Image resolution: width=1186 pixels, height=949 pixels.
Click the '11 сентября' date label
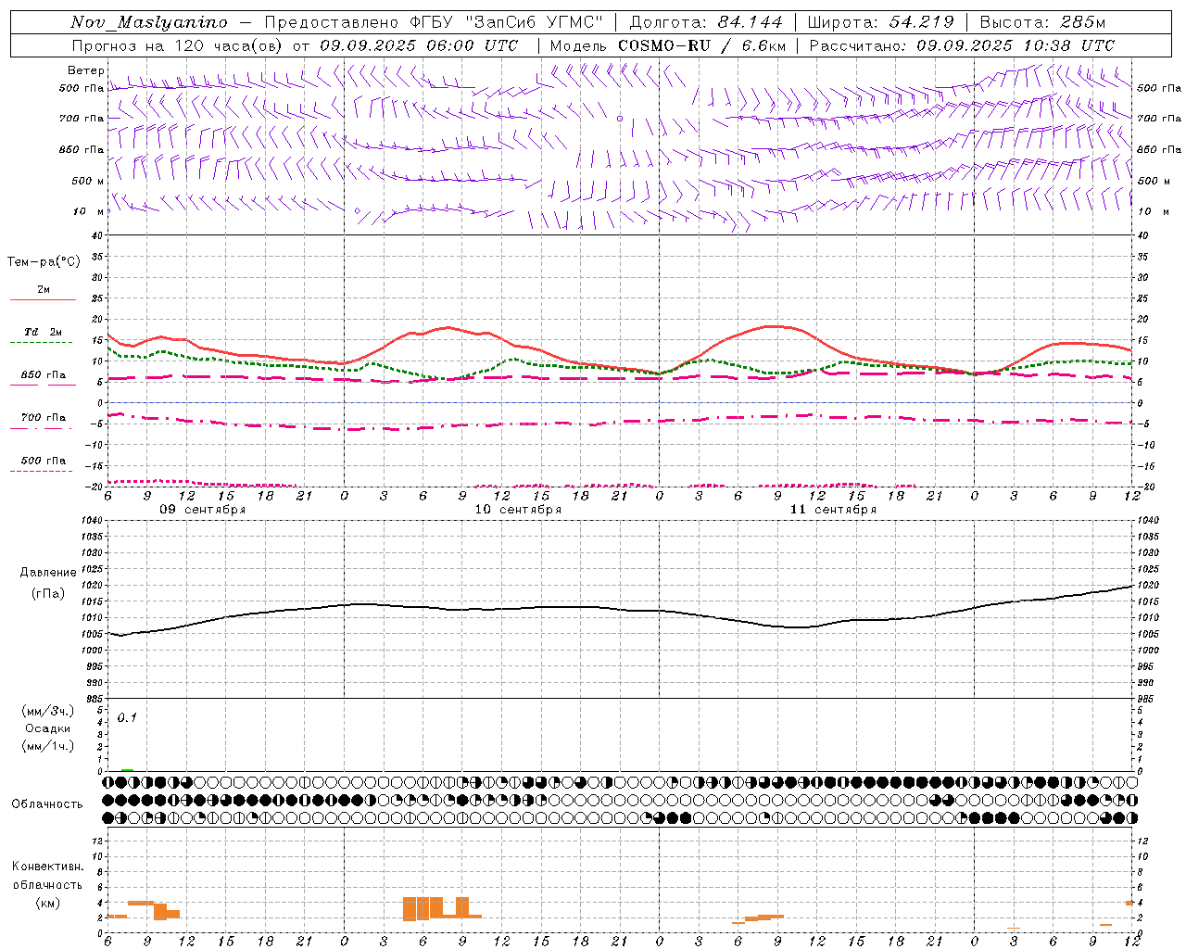(833, 510)
